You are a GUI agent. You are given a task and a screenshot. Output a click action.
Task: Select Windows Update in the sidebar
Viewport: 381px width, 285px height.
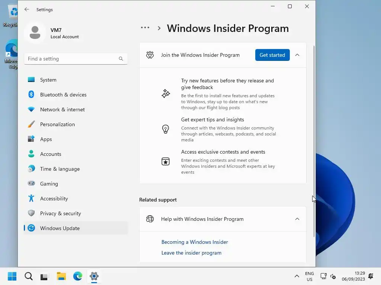76,228
